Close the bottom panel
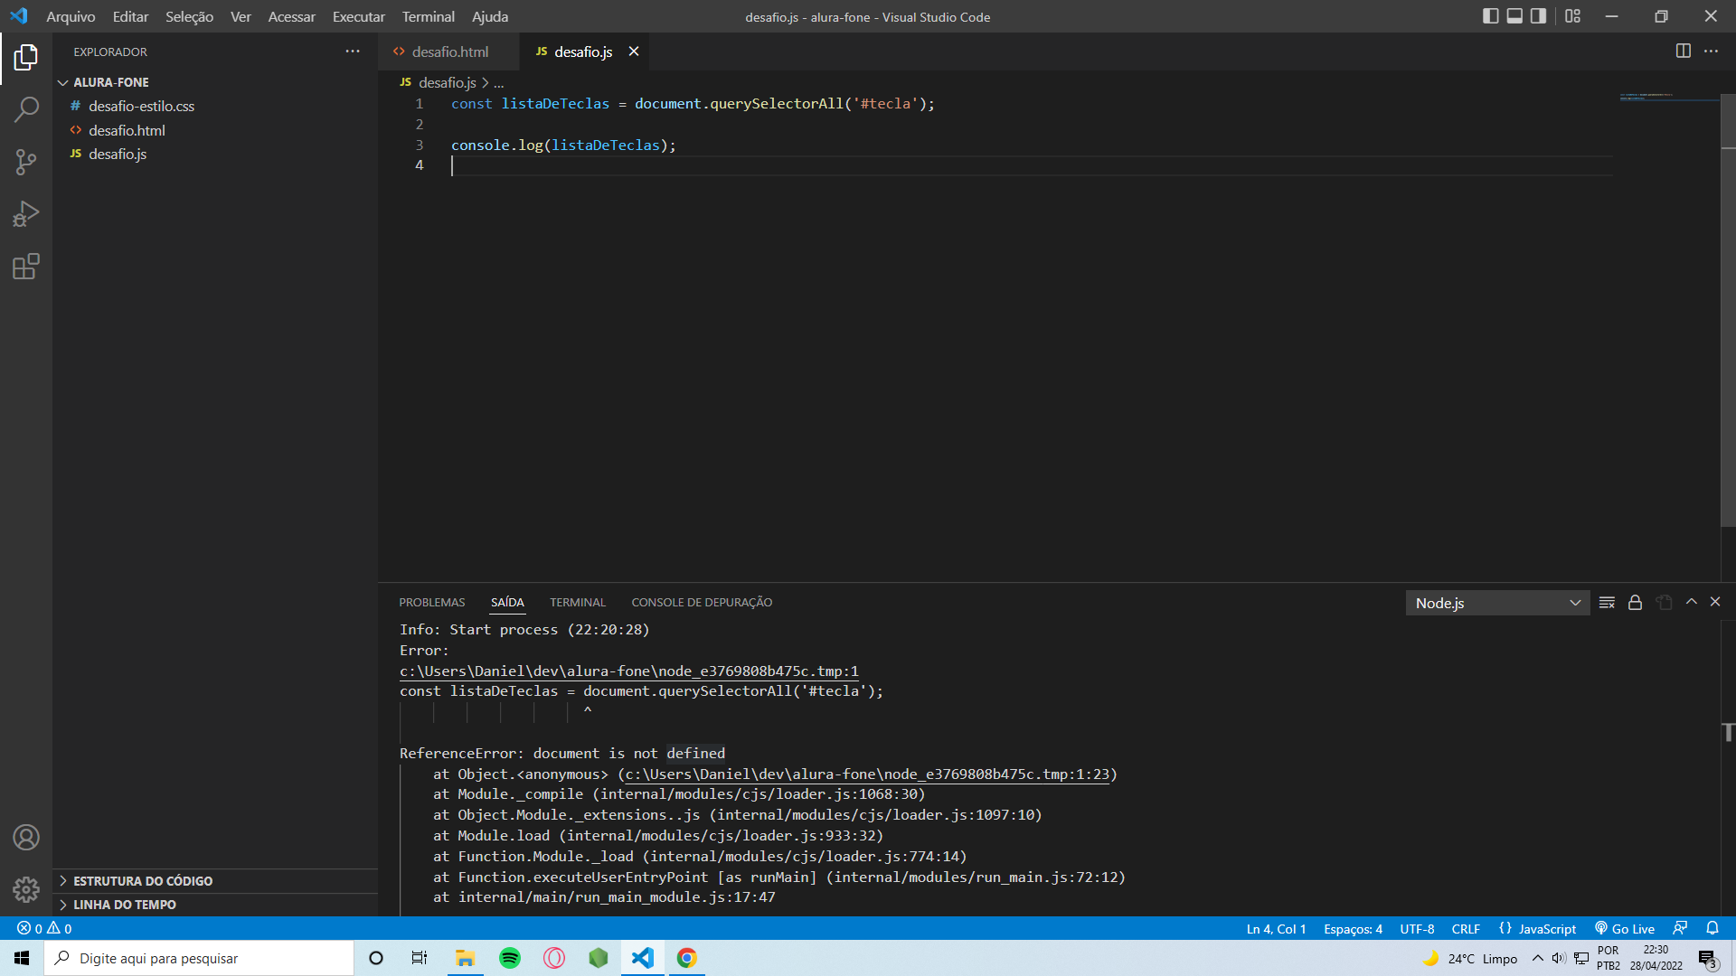The image size is (1736, 976). 1715,602
